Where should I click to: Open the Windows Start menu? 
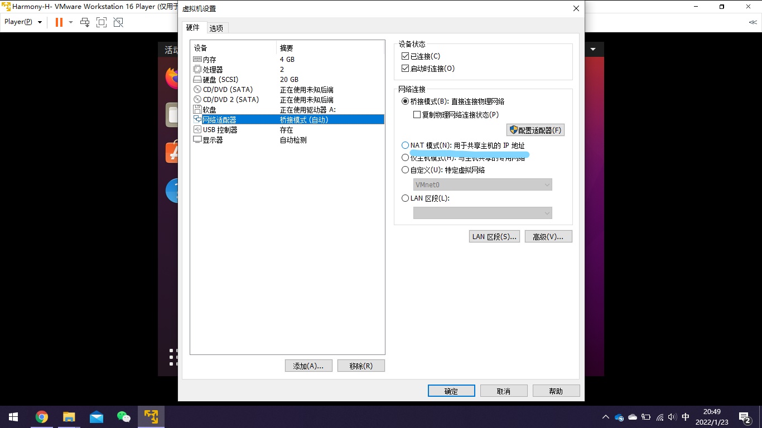tap(13, 417)
